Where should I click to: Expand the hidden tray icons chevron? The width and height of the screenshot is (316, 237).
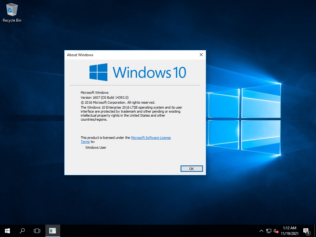[x=261, y=231]
